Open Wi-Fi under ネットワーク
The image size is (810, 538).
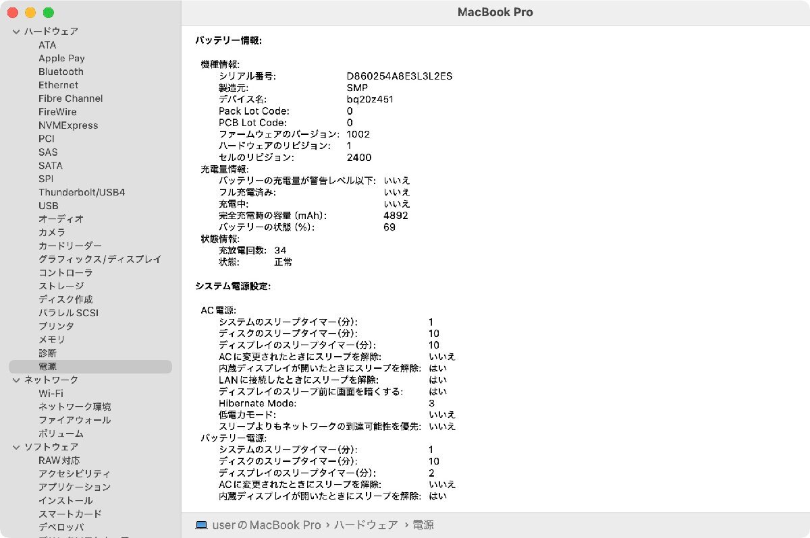click(51, 393)
